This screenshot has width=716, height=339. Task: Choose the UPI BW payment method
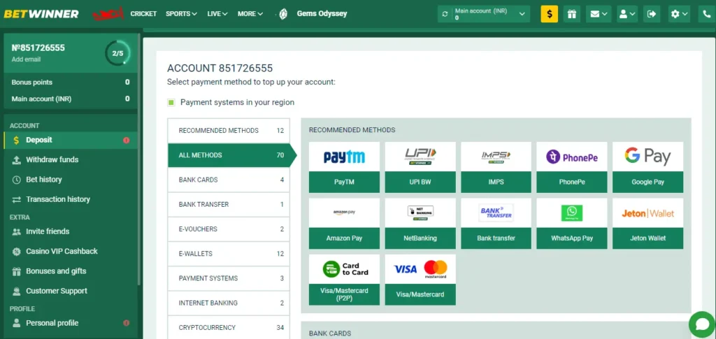click(420, 167)
